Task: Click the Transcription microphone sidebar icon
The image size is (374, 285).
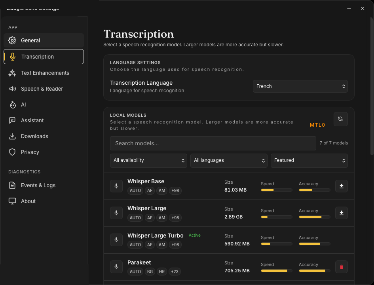Action: click(x=13, y=57)
